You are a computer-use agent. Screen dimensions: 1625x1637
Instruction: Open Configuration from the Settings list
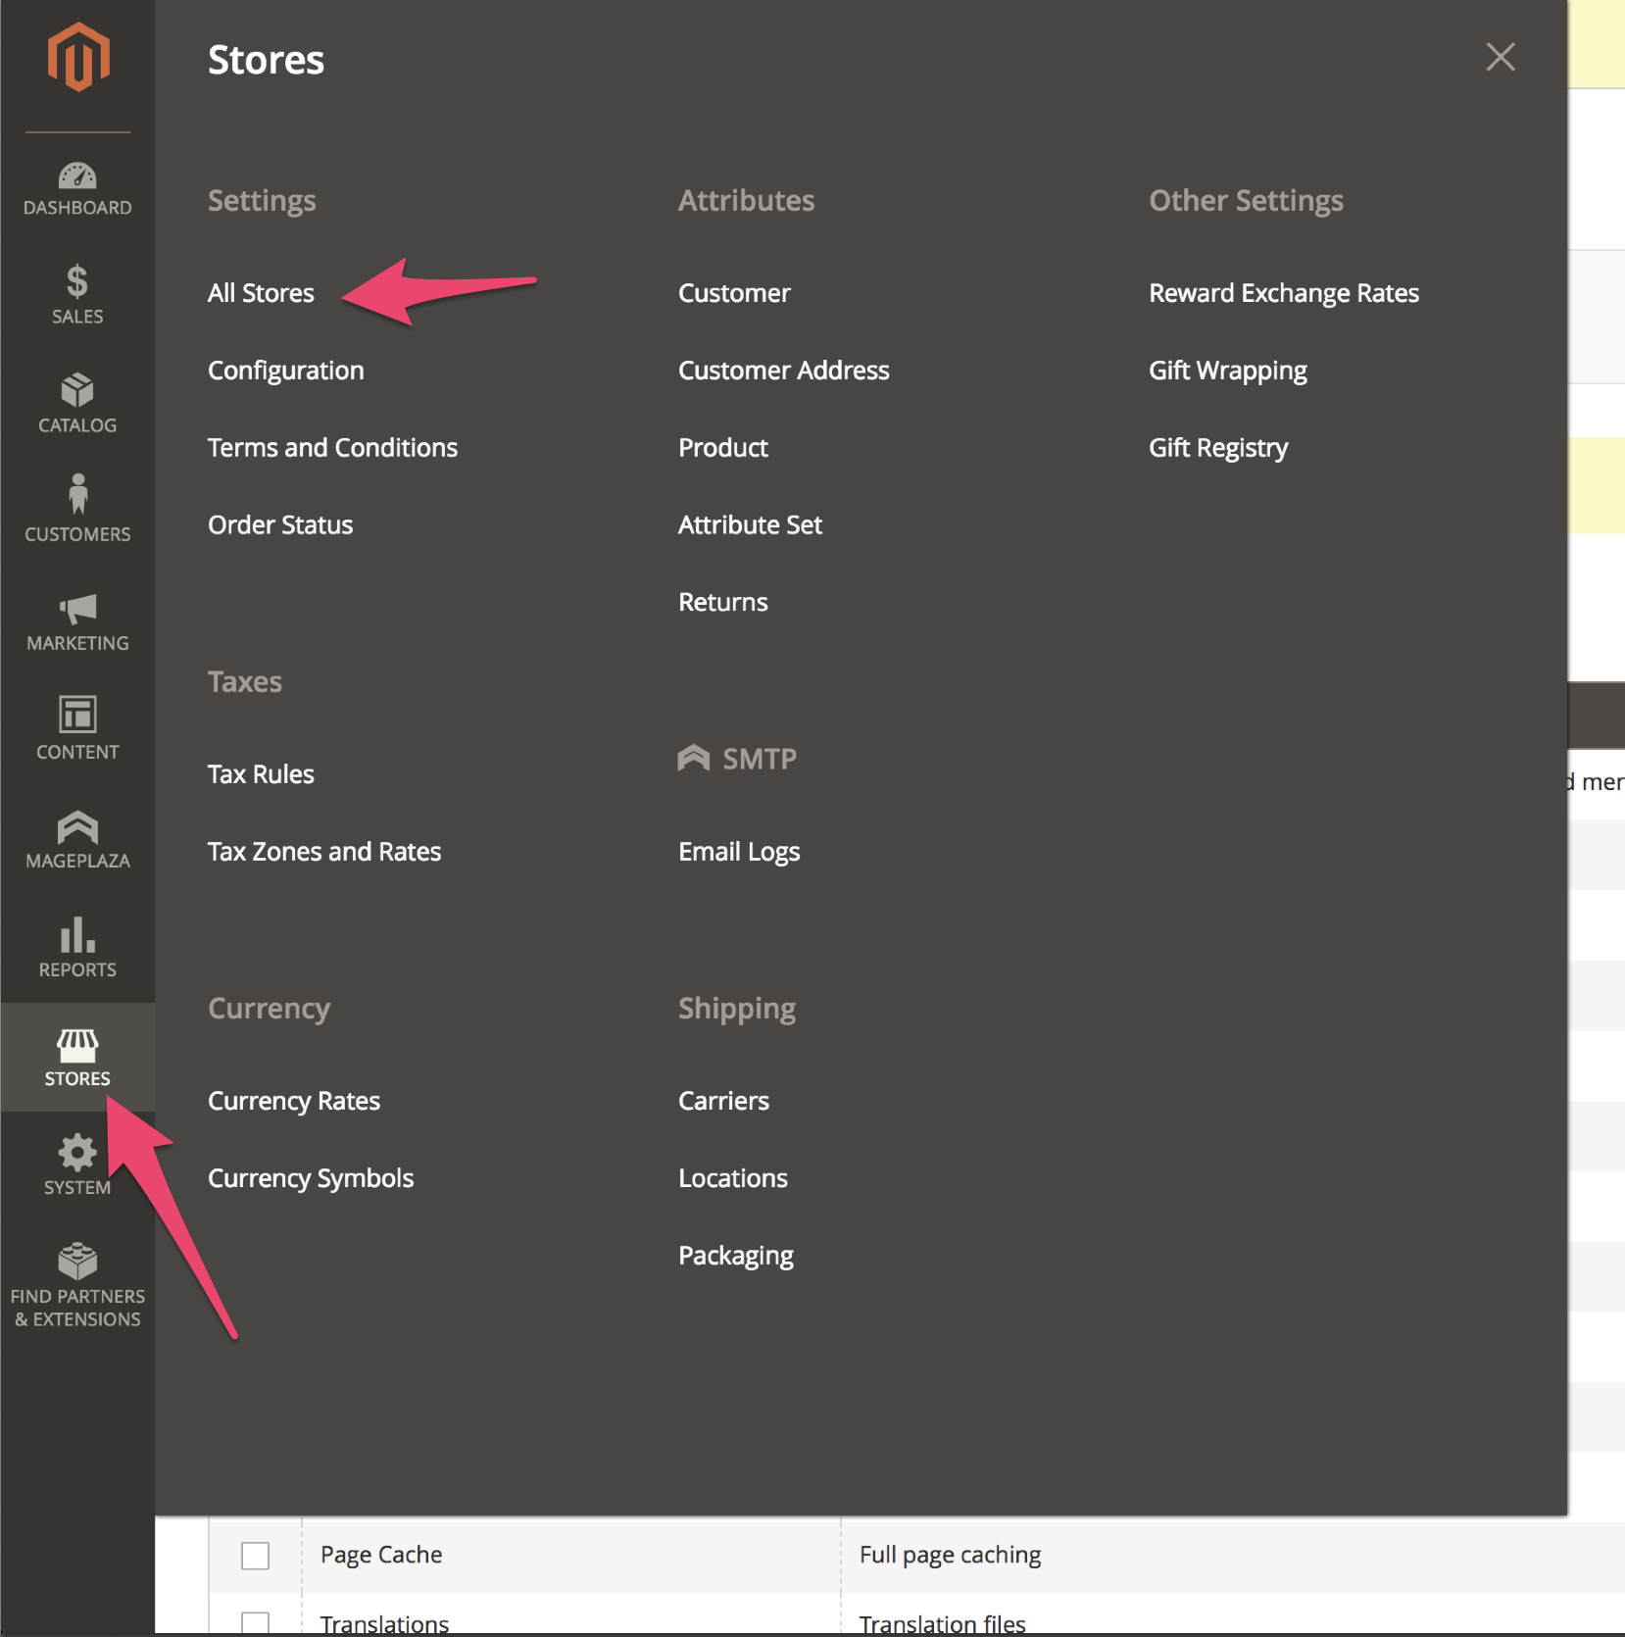tap(285, 371)
